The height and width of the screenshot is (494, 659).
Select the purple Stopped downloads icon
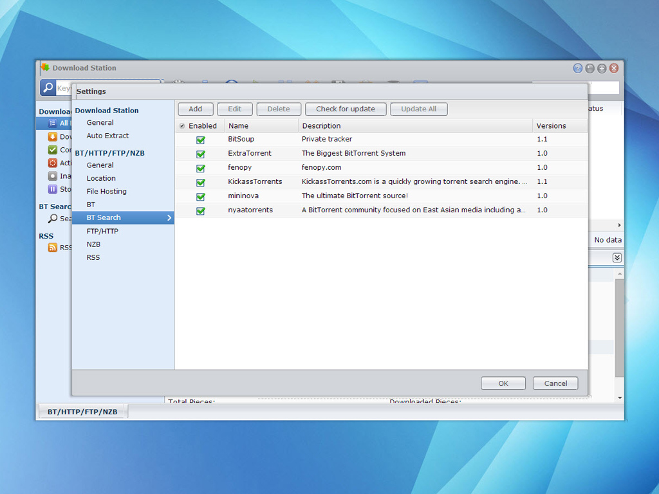(x=53, y=189)
